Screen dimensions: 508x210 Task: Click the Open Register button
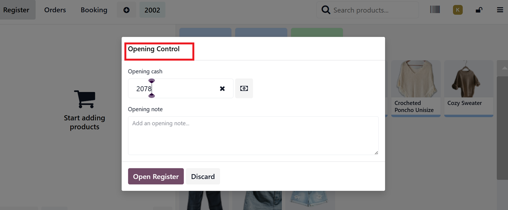(156, 176)
